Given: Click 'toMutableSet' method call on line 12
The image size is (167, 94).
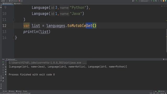Looking at the screenshot, I should point(80,26).
